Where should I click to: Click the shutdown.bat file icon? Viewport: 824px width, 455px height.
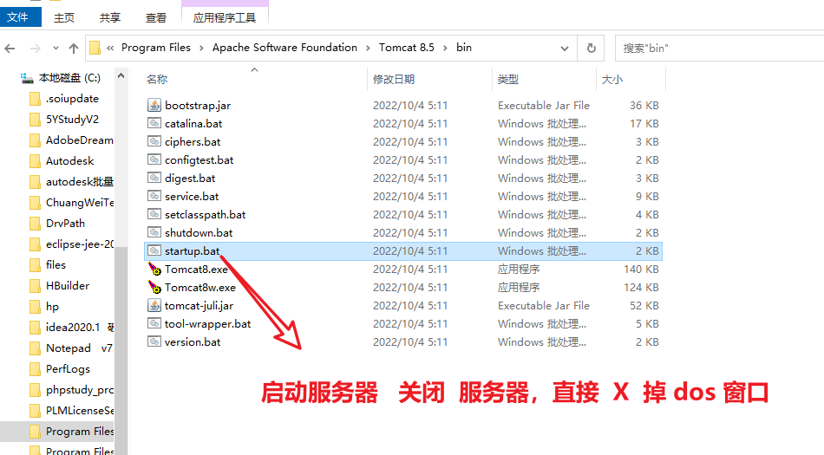coord(154,232)
